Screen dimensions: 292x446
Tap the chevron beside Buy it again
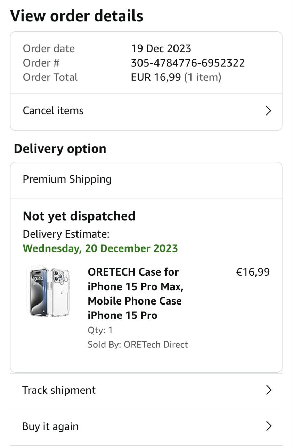click(268, 426)
